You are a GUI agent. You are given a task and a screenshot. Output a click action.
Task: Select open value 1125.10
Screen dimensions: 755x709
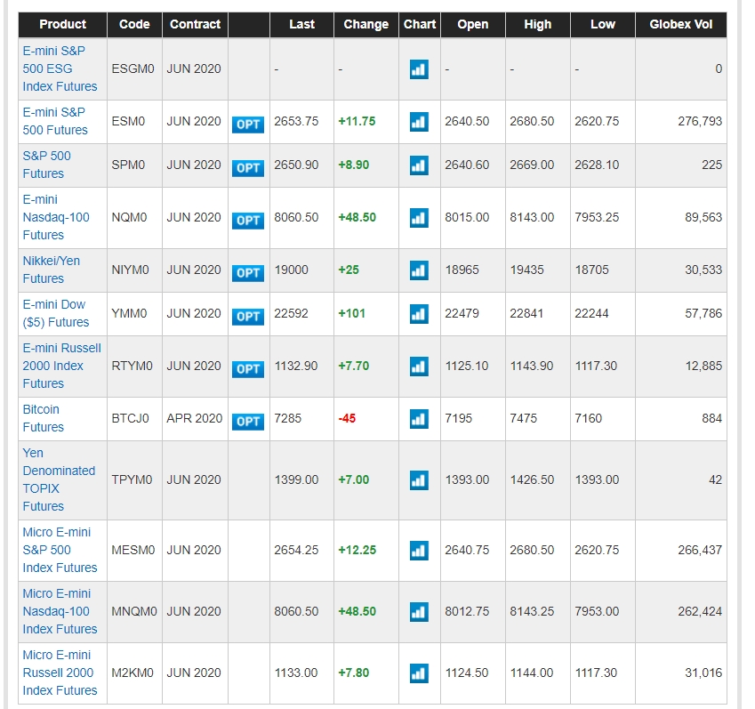(x=467, y=366)
